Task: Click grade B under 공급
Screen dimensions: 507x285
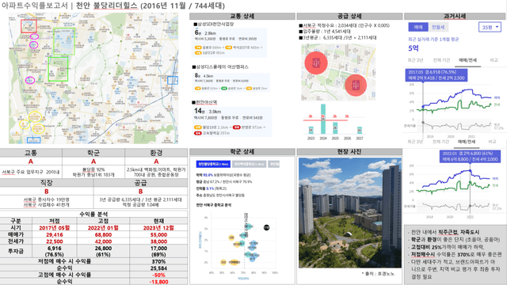Action: pyautogui.click(x=140, y=192)
